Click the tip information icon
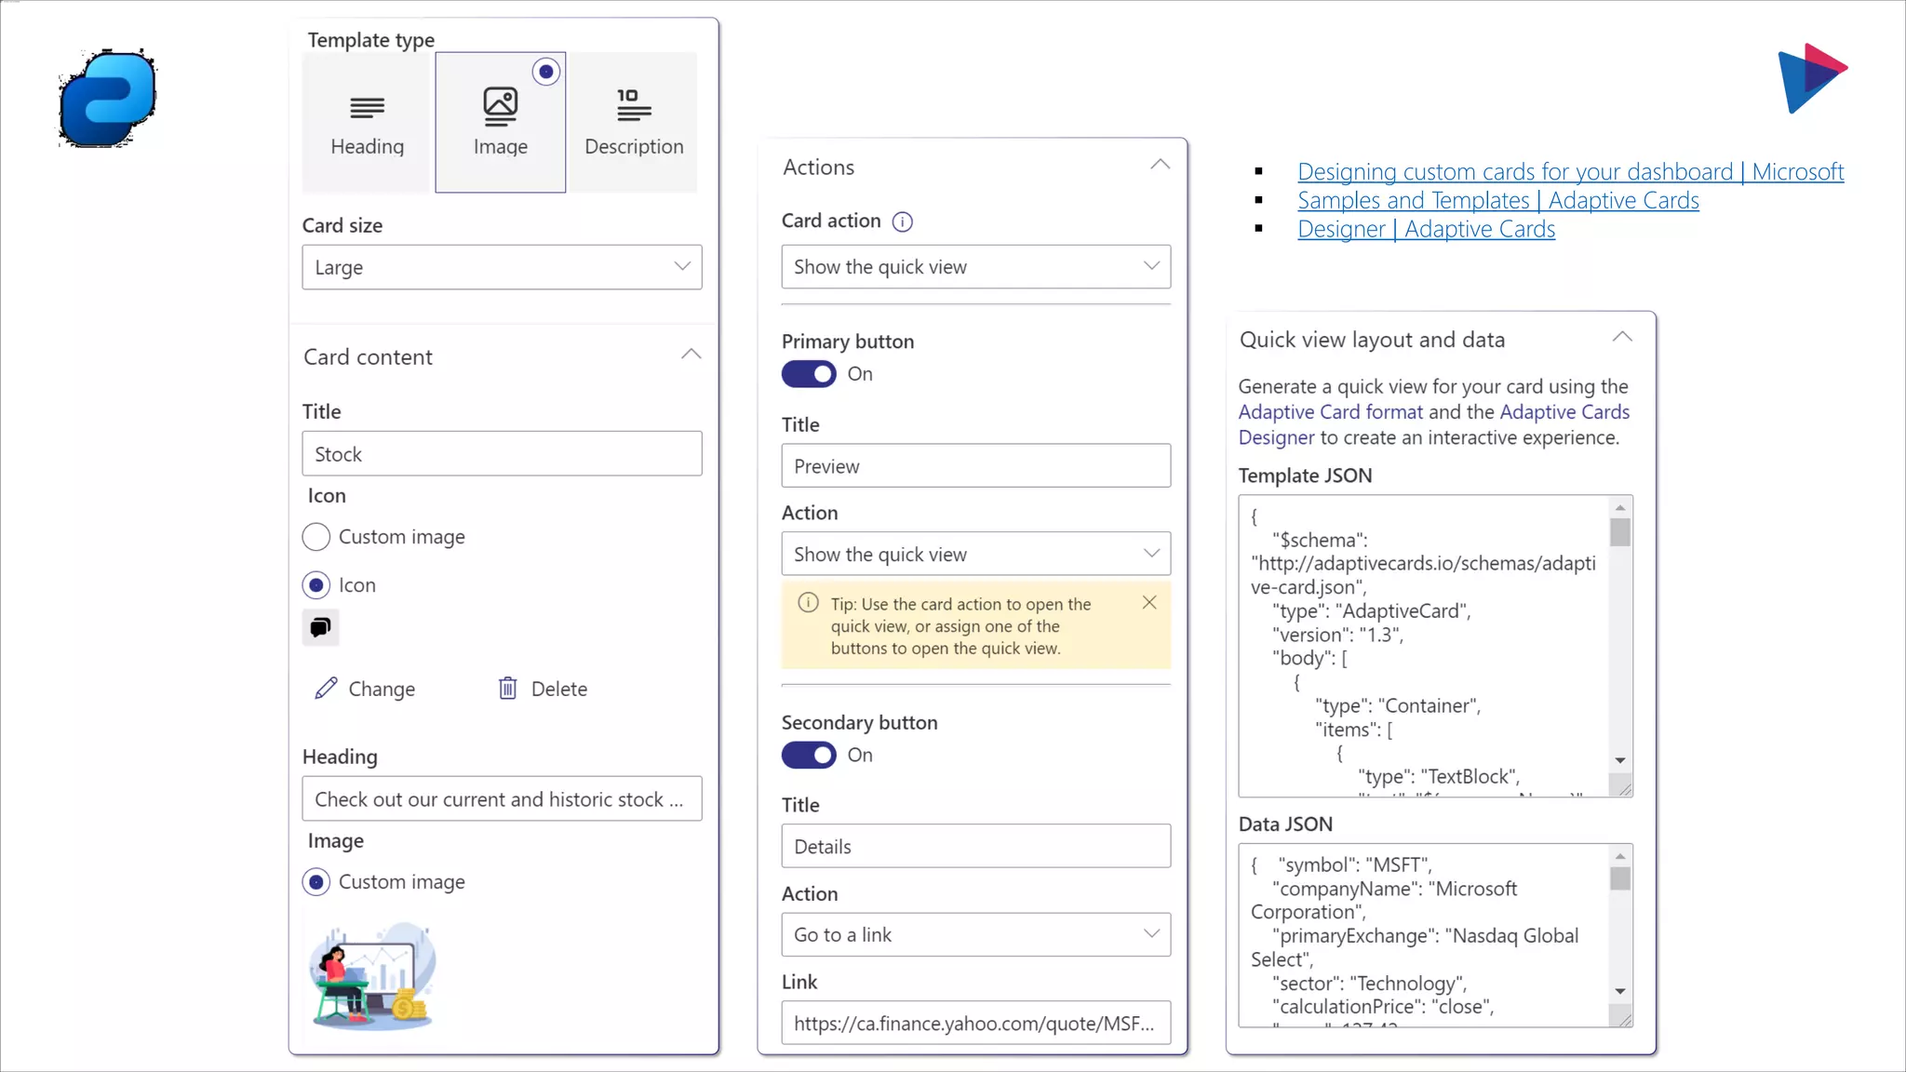 coord(808,603)
